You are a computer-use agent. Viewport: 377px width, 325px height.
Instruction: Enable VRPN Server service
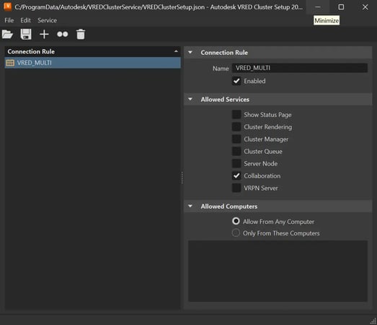(x=236, y=188)
